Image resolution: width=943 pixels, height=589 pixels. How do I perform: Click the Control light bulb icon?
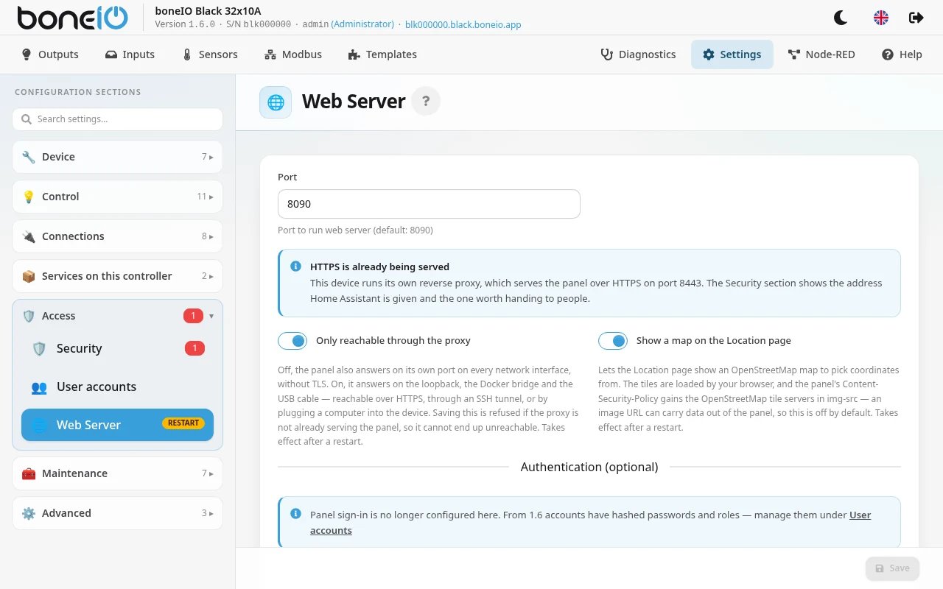click(29, 197)
